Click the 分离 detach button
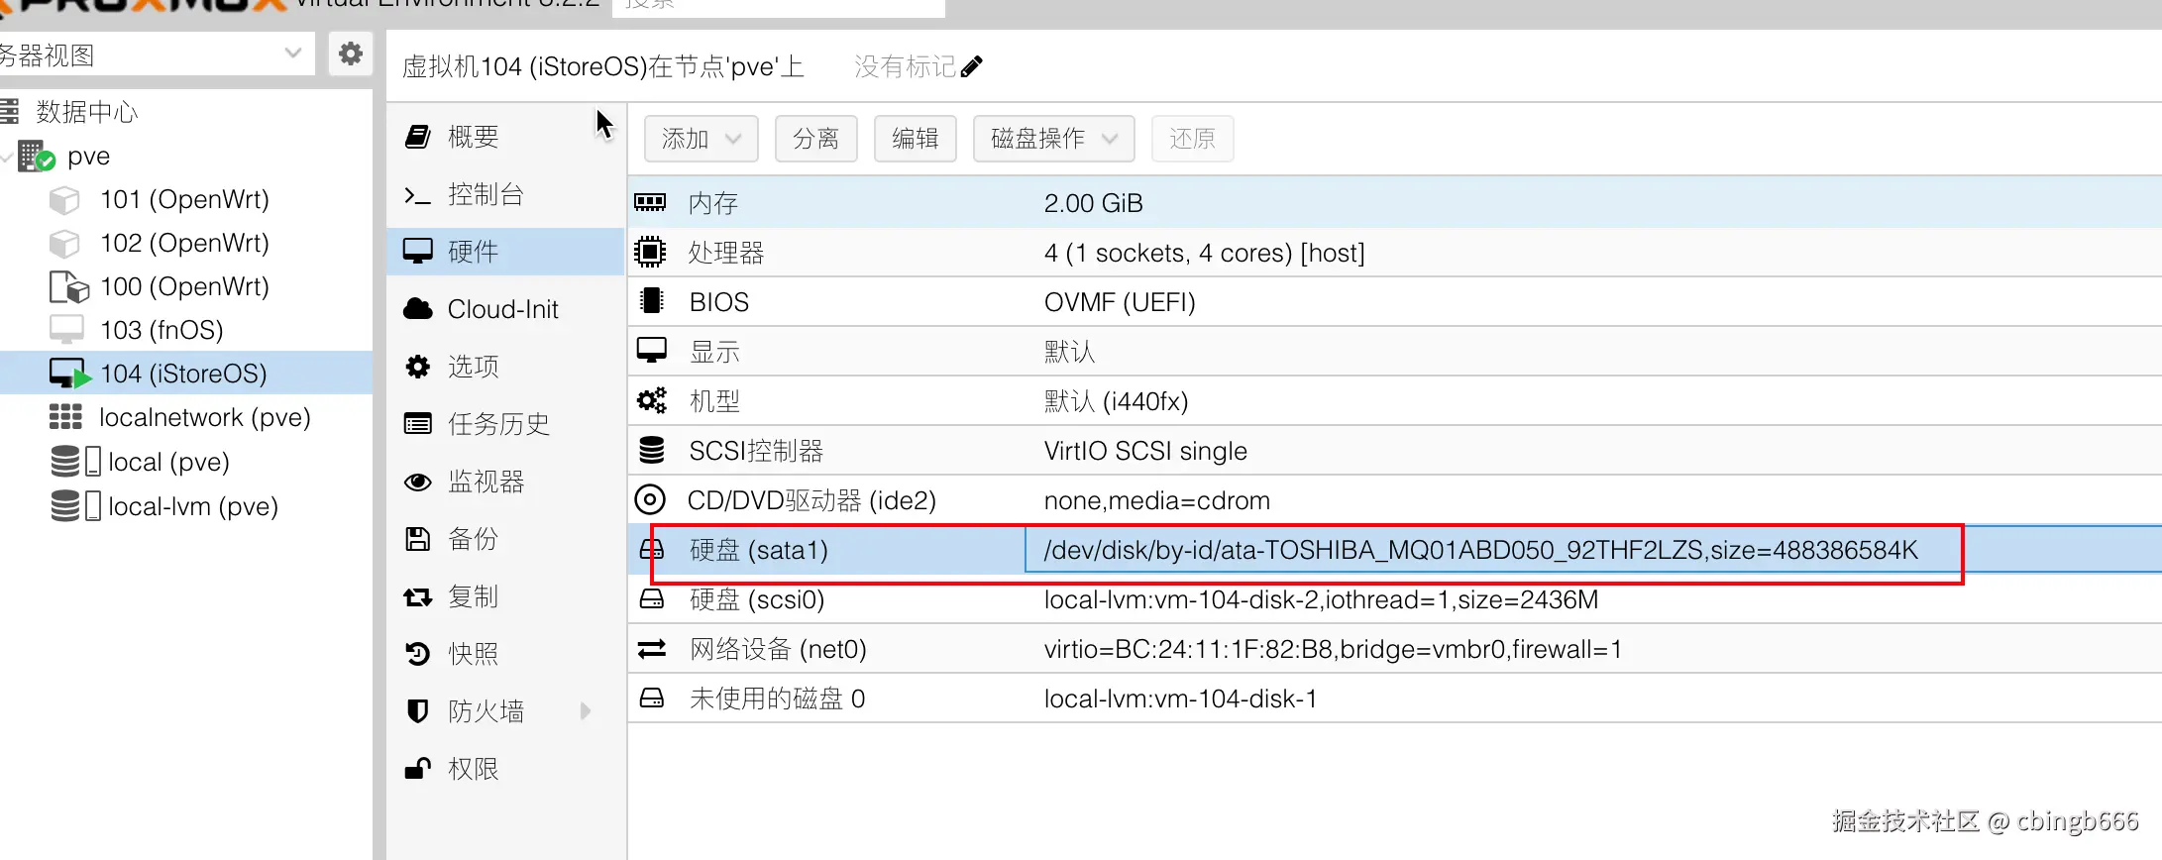 [x=816, y=139]
